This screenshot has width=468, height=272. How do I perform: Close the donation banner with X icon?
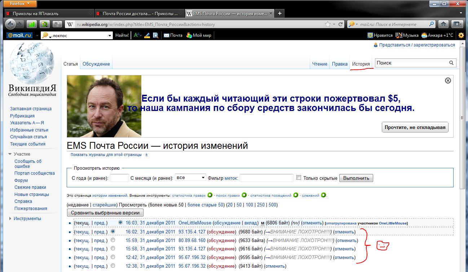[x=448, y=80]
